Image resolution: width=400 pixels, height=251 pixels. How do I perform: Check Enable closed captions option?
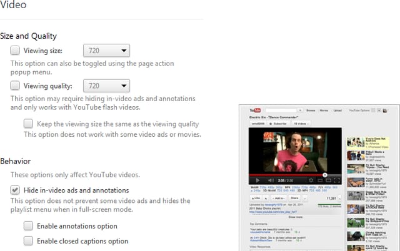click(28, 241)
